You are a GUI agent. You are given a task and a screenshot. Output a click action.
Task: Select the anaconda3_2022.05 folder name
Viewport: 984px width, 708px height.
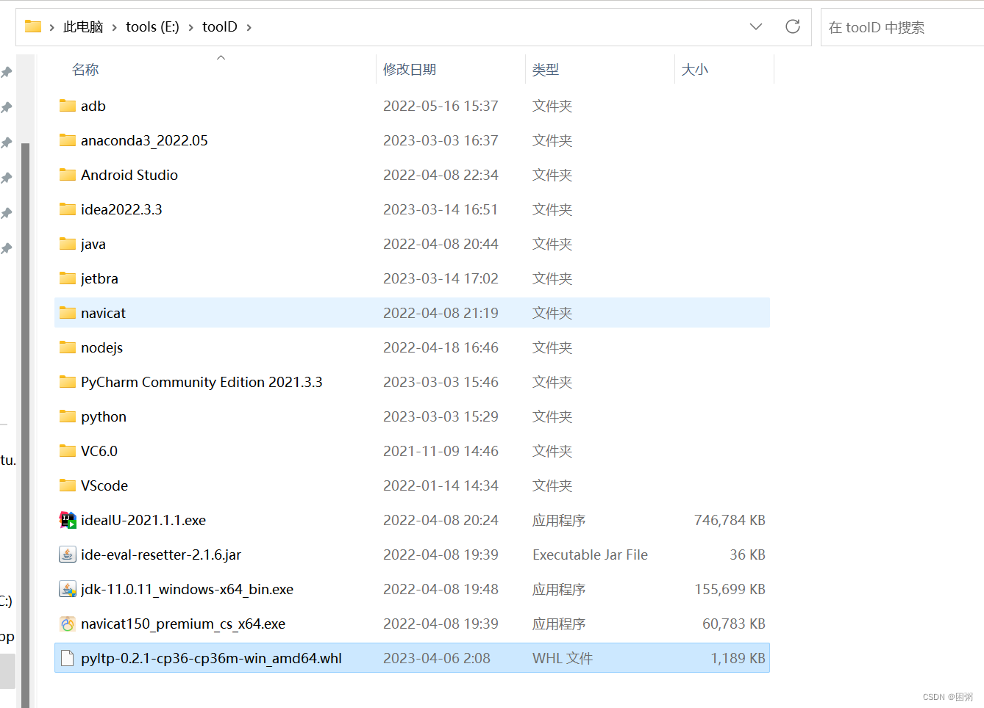pos(144,140)
